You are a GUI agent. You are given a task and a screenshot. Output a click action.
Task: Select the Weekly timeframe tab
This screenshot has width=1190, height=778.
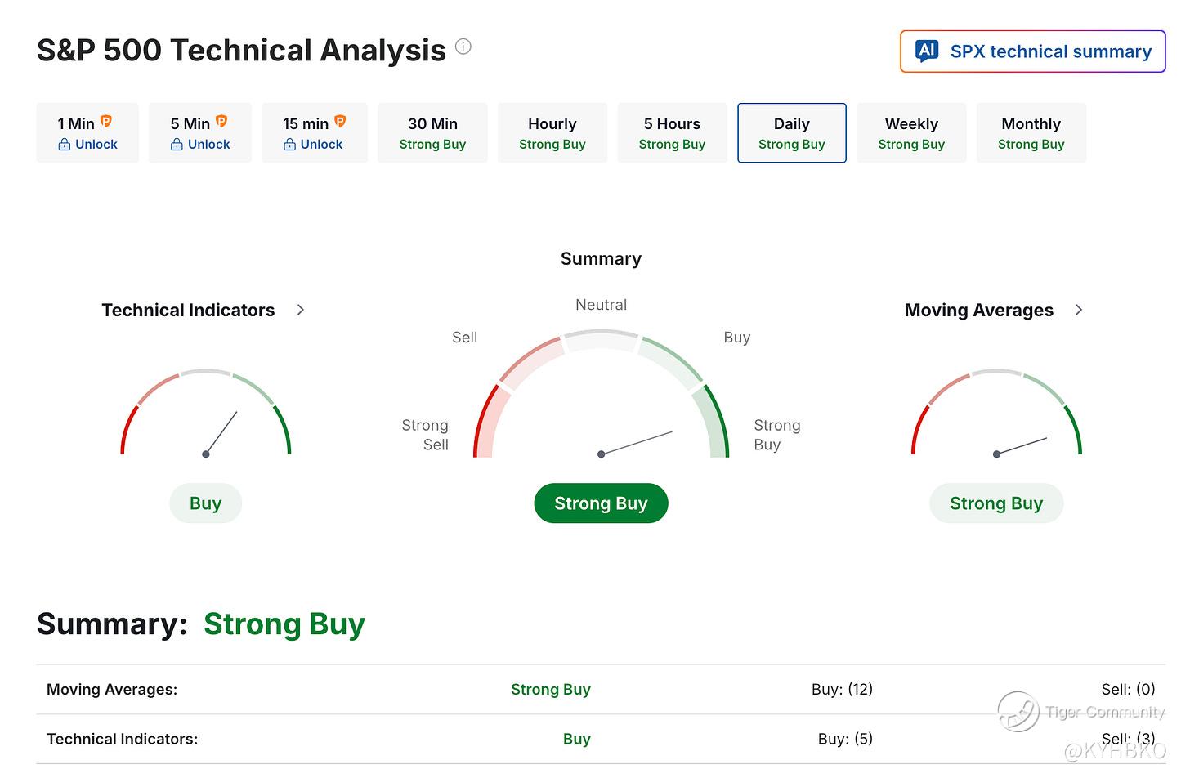[911, 133]
